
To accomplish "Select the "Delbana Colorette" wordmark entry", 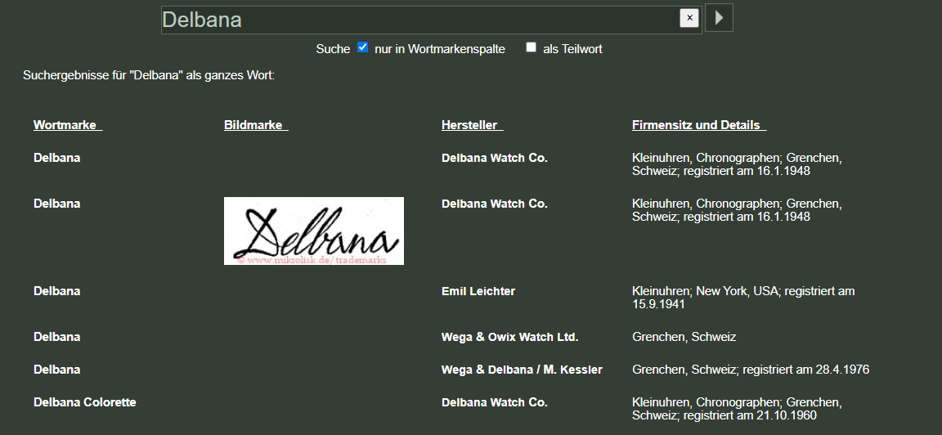I will (x=85, y=402).
